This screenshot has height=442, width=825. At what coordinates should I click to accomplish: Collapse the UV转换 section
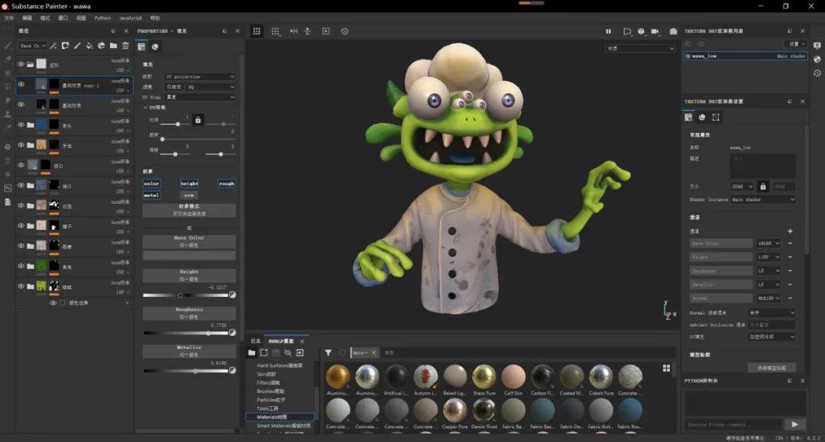(x=145, y=108)
